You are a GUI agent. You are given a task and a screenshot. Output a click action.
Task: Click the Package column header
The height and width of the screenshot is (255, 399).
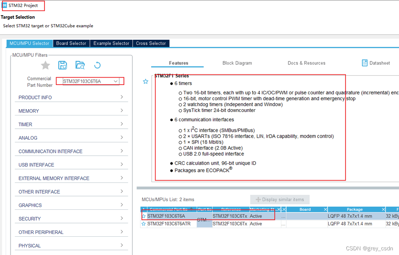pos(355,209)
